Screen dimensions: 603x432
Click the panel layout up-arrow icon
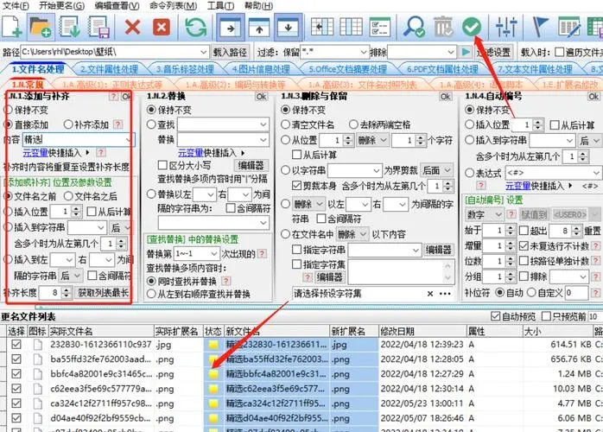click(x=259, y=28)
